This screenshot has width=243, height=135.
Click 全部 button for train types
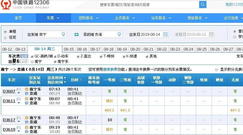coord(24,56)
